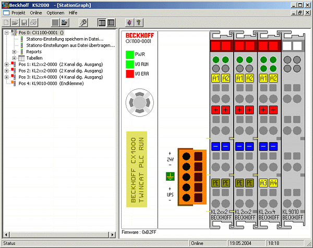The height and width of the screenshot is (248, 313).
Task: Click the Save diskette toolbar icon
Action: (24, 22)
